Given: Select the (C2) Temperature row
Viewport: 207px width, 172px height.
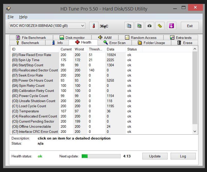Looking at the screenshot, I should click(101, 111).
